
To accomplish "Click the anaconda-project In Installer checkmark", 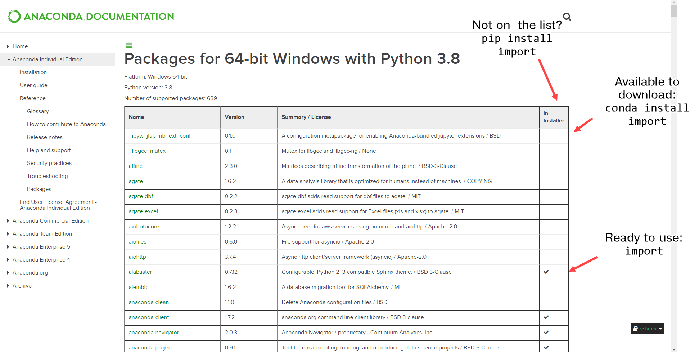I will tap(546, 348).
